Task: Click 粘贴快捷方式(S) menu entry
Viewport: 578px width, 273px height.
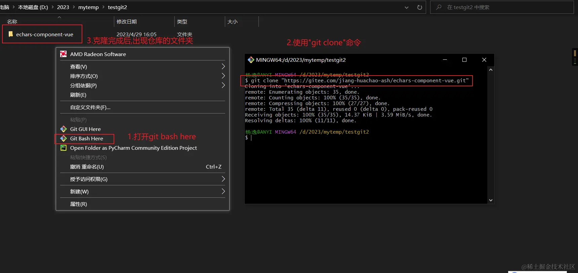Action: 142,157
